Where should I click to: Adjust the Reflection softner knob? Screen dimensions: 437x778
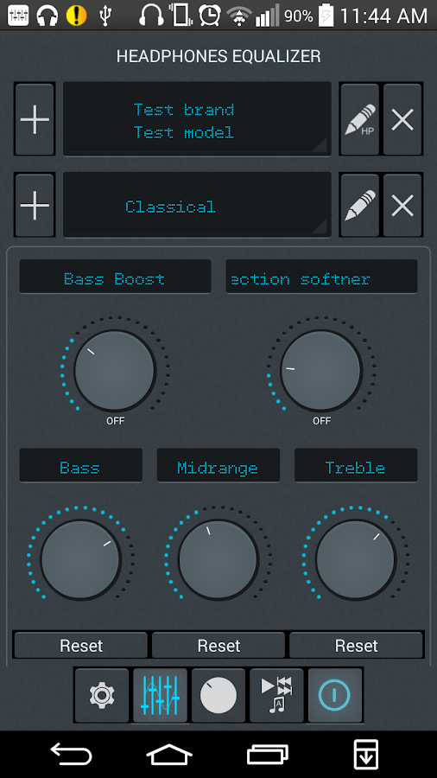[321, 371]
